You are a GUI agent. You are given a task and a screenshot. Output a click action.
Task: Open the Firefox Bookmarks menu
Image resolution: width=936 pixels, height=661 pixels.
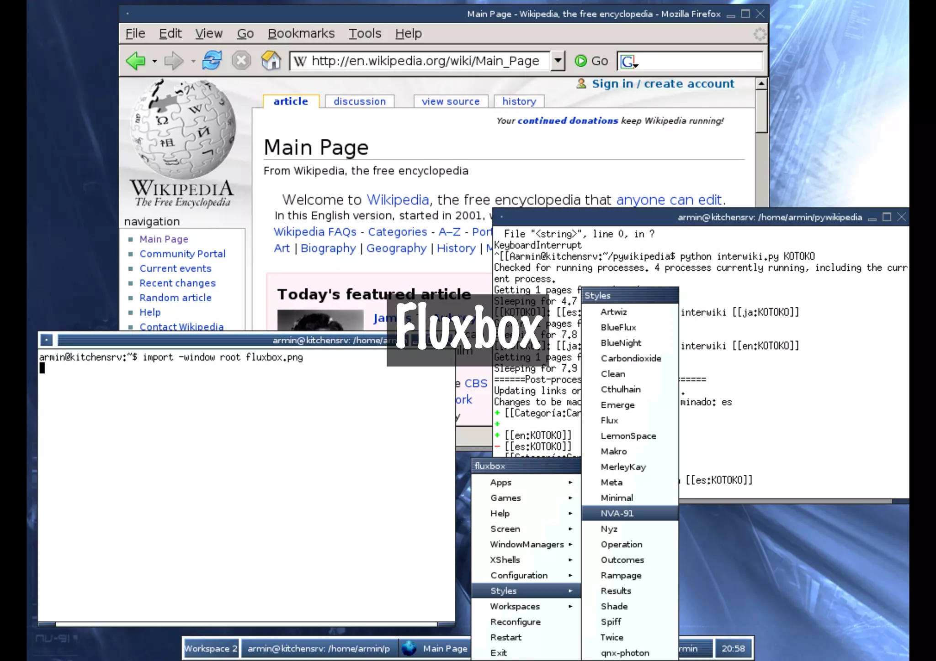click(301, 33)
